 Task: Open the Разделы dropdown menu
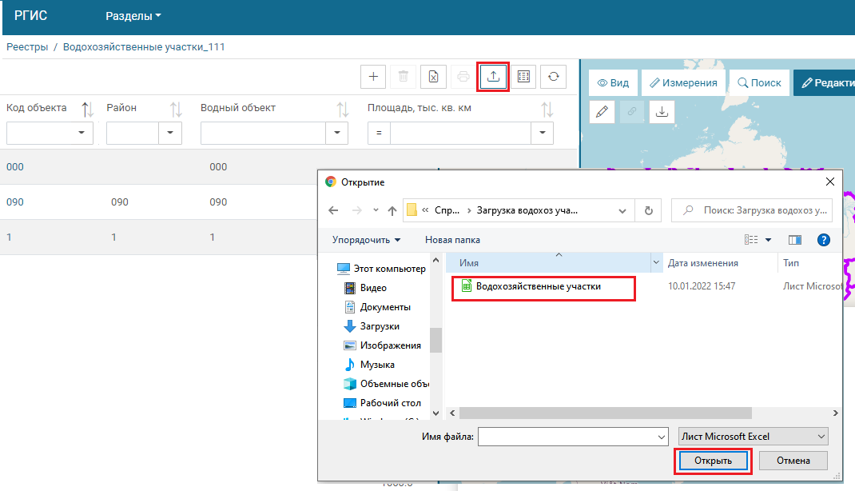coord(133,16)
